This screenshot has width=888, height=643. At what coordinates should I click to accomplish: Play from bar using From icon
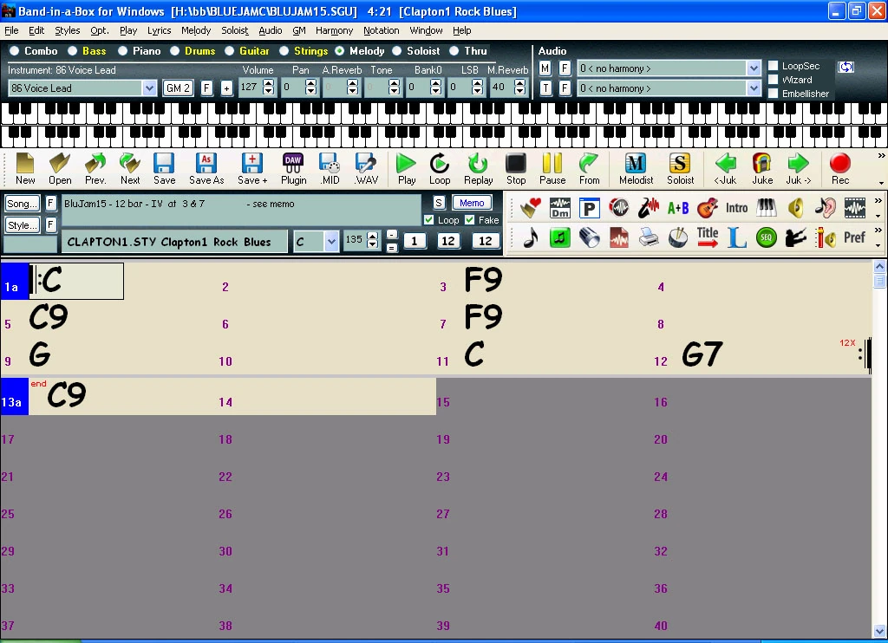(x=589, y=169)
